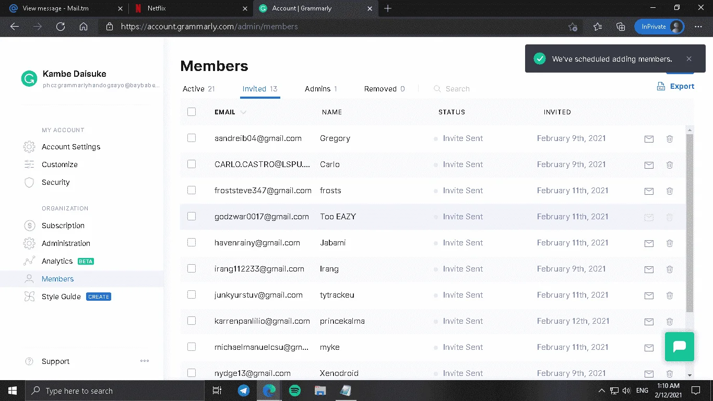Screen dimensions: 713x401
Task: Open browser settings ellipsis menu
Action: pos(698,27)
